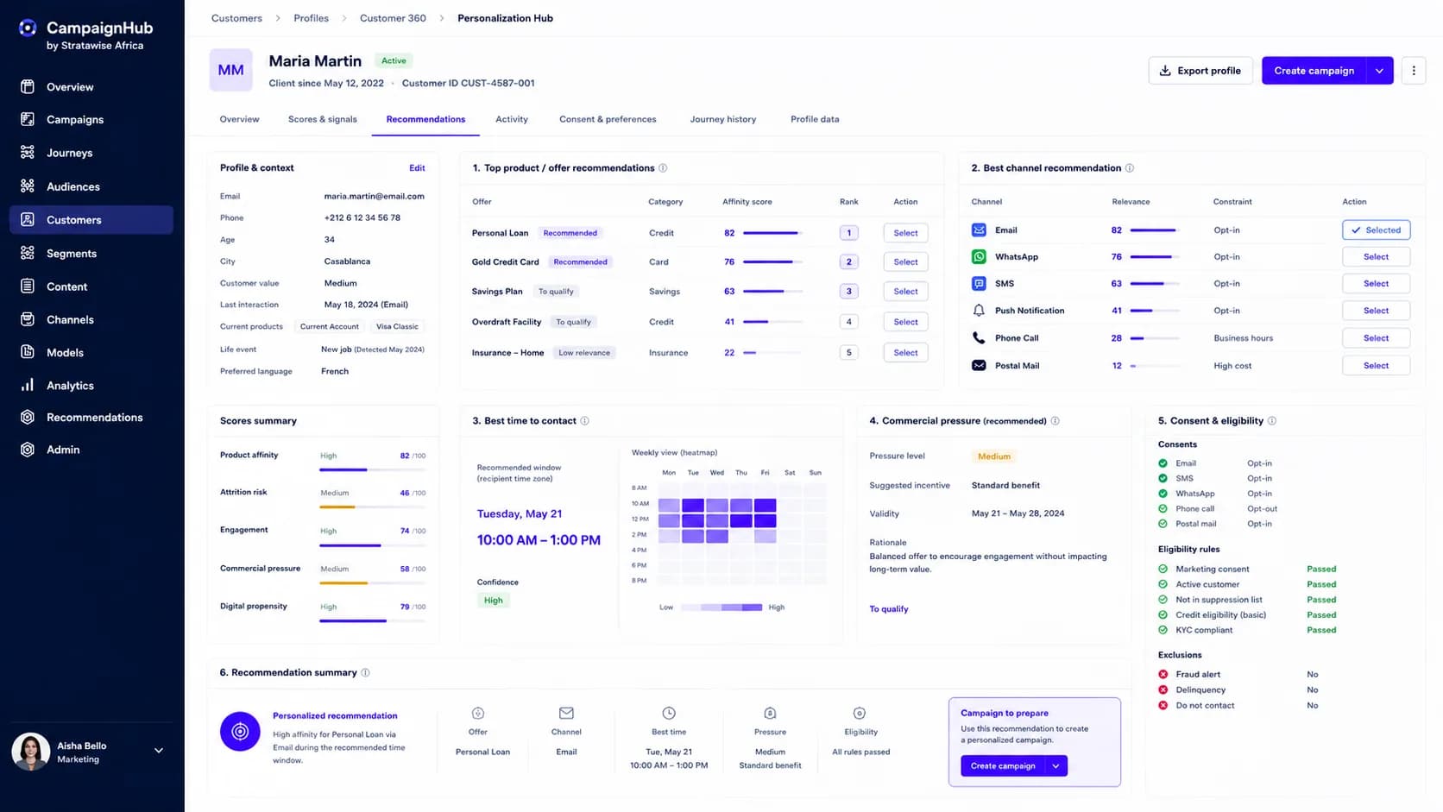The width and height of the screenshot is (1443, 812).
Task: Click header Create campaign button
Action: 1314,71
